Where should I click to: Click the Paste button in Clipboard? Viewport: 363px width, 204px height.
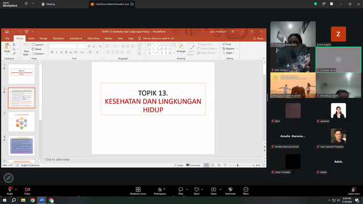click(7, 48)
